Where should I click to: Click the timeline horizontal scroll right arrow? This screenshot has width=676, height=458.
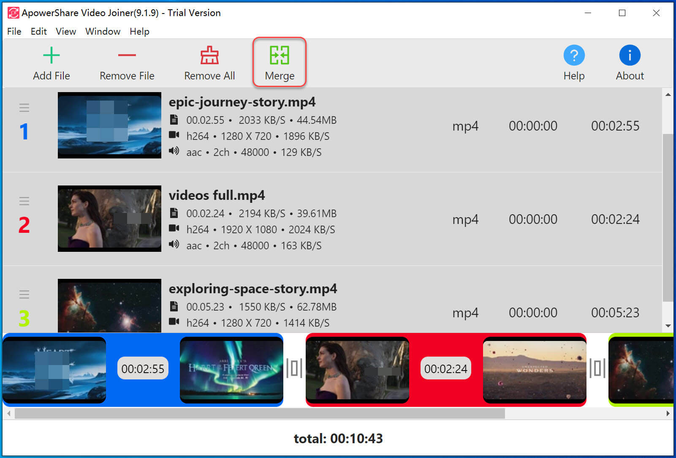pyautogui.click(x=668, y=413)
